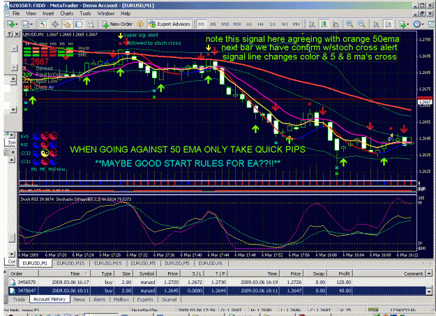Expand the New Chart dropdown arrow
The height and width of the screenshot is (316, 436).
[x=17, y=24]
